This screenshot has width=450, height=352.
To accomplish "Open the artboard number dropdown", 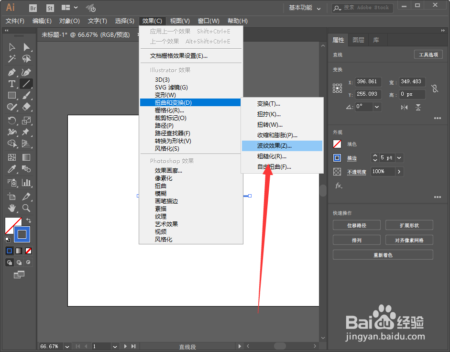I will (x=115, y=347).
